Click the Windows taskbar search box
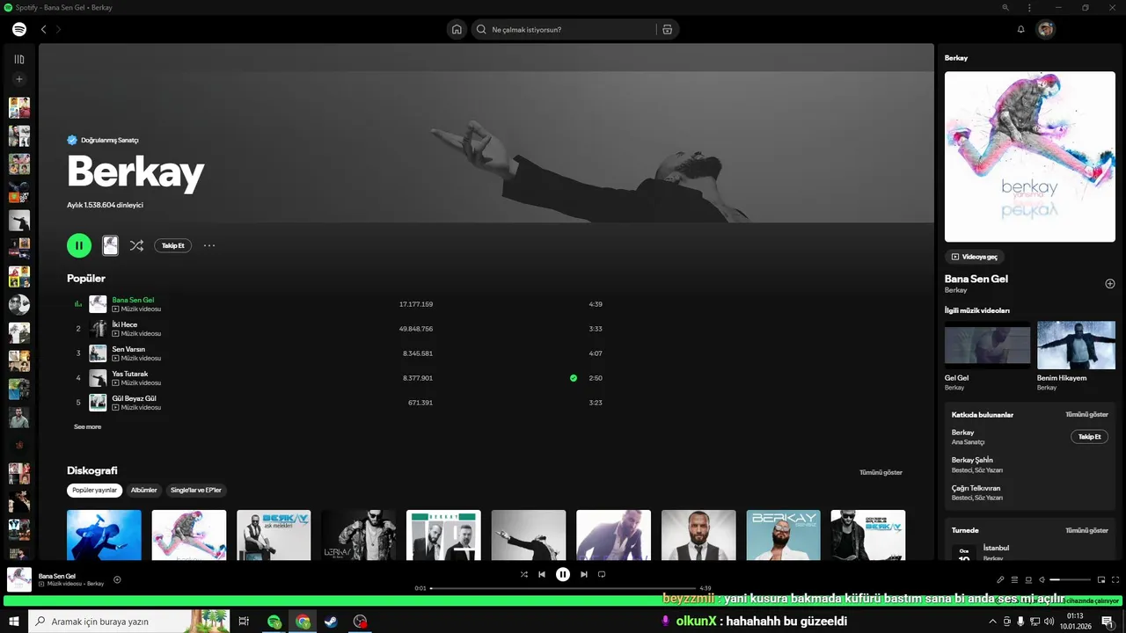Image resolution: width=1126 pixels, height=633 pixels. [130, 622]
